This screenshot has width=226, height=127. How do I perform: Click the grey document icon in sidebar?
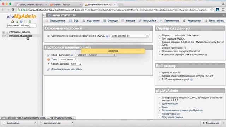pyautogui.click(x=25, y=22)
